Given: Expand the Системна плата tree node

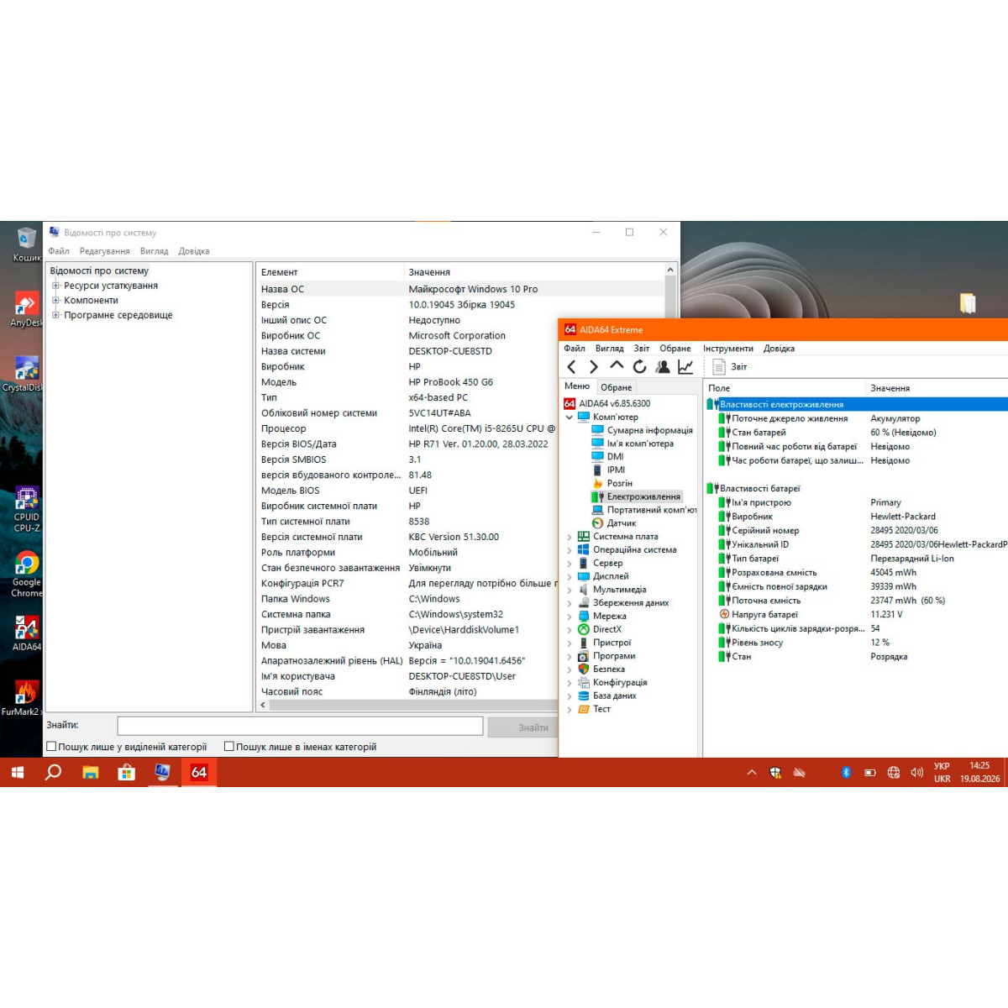Looking at the screenshot, I should [x=570, y=537].
